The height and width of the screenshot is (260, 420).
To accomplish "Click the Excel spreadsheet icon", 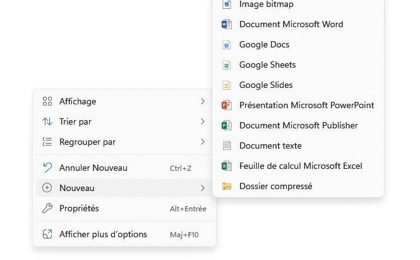I will tap(227, 166).
